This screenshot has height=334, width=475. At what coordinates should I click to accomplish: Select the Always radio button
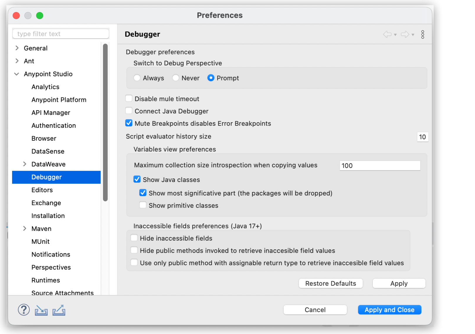(137, 78)
